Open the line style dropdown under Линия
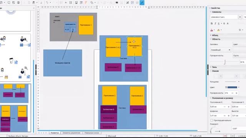The image size is (246, 138). [x=231, y=76]
